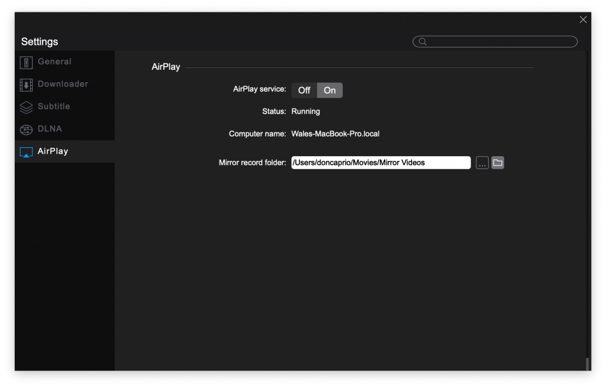Click the blue AirPlay screen icon

(x=26, y=152)
